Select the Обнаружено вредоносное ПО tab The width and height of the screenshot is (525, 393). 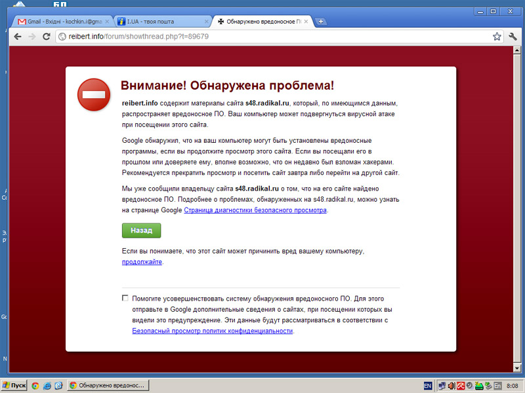tap(262, 22)
